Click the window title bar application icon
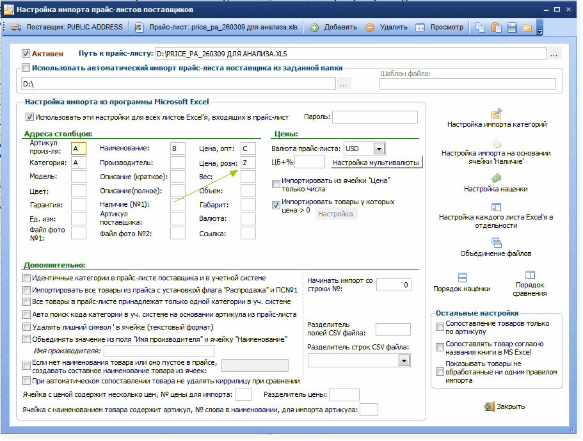 8,10
